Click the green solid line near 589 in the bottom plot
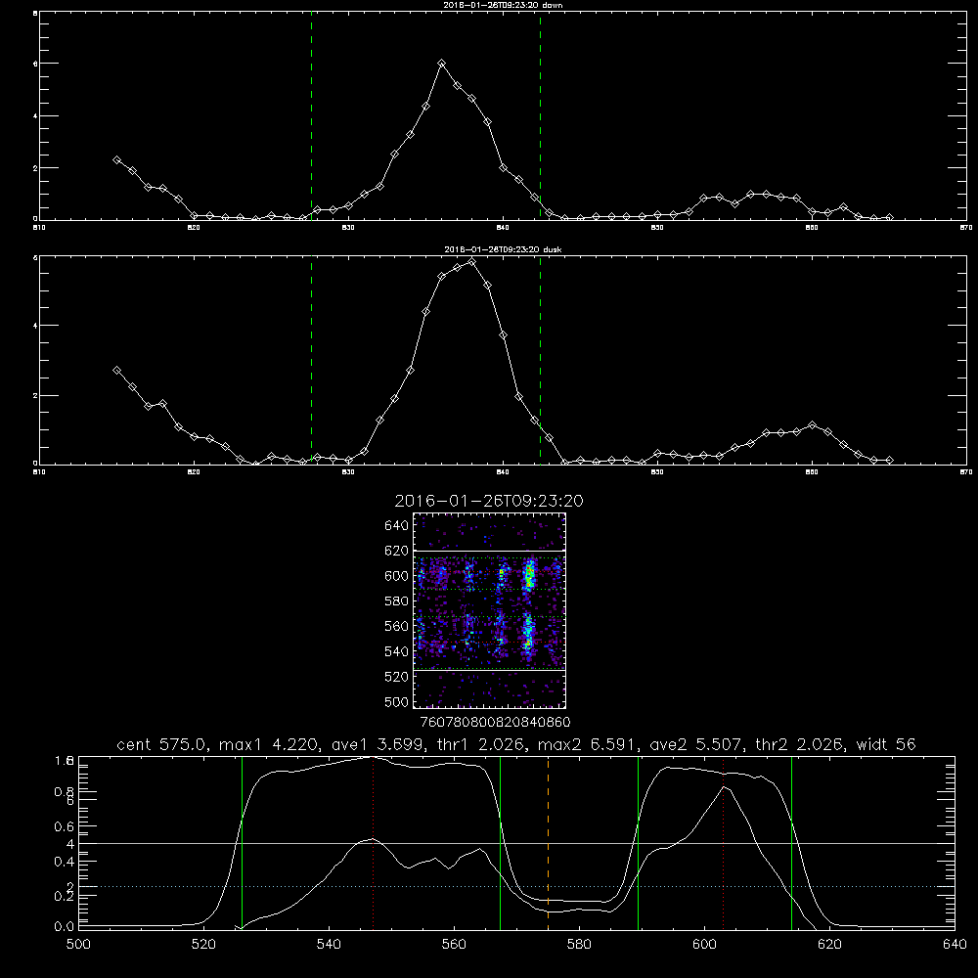Image resolution: width=978 pixels, height=978 pixels. click(x=638, y=842)
